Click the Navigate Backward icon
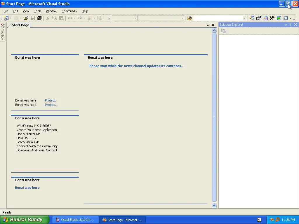The image size is (299, 224). 90,18
